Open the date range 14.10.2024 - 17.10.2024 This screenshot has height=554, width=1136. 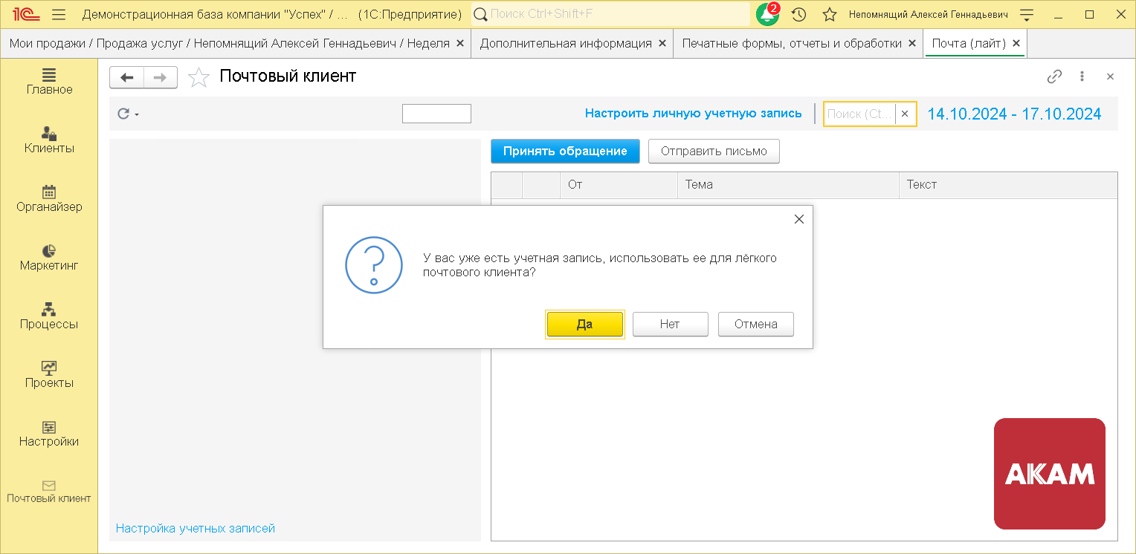point(1014,114)
